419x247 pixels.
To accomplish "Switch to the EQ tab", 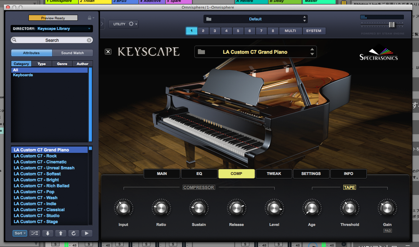I will pos(199,174).
